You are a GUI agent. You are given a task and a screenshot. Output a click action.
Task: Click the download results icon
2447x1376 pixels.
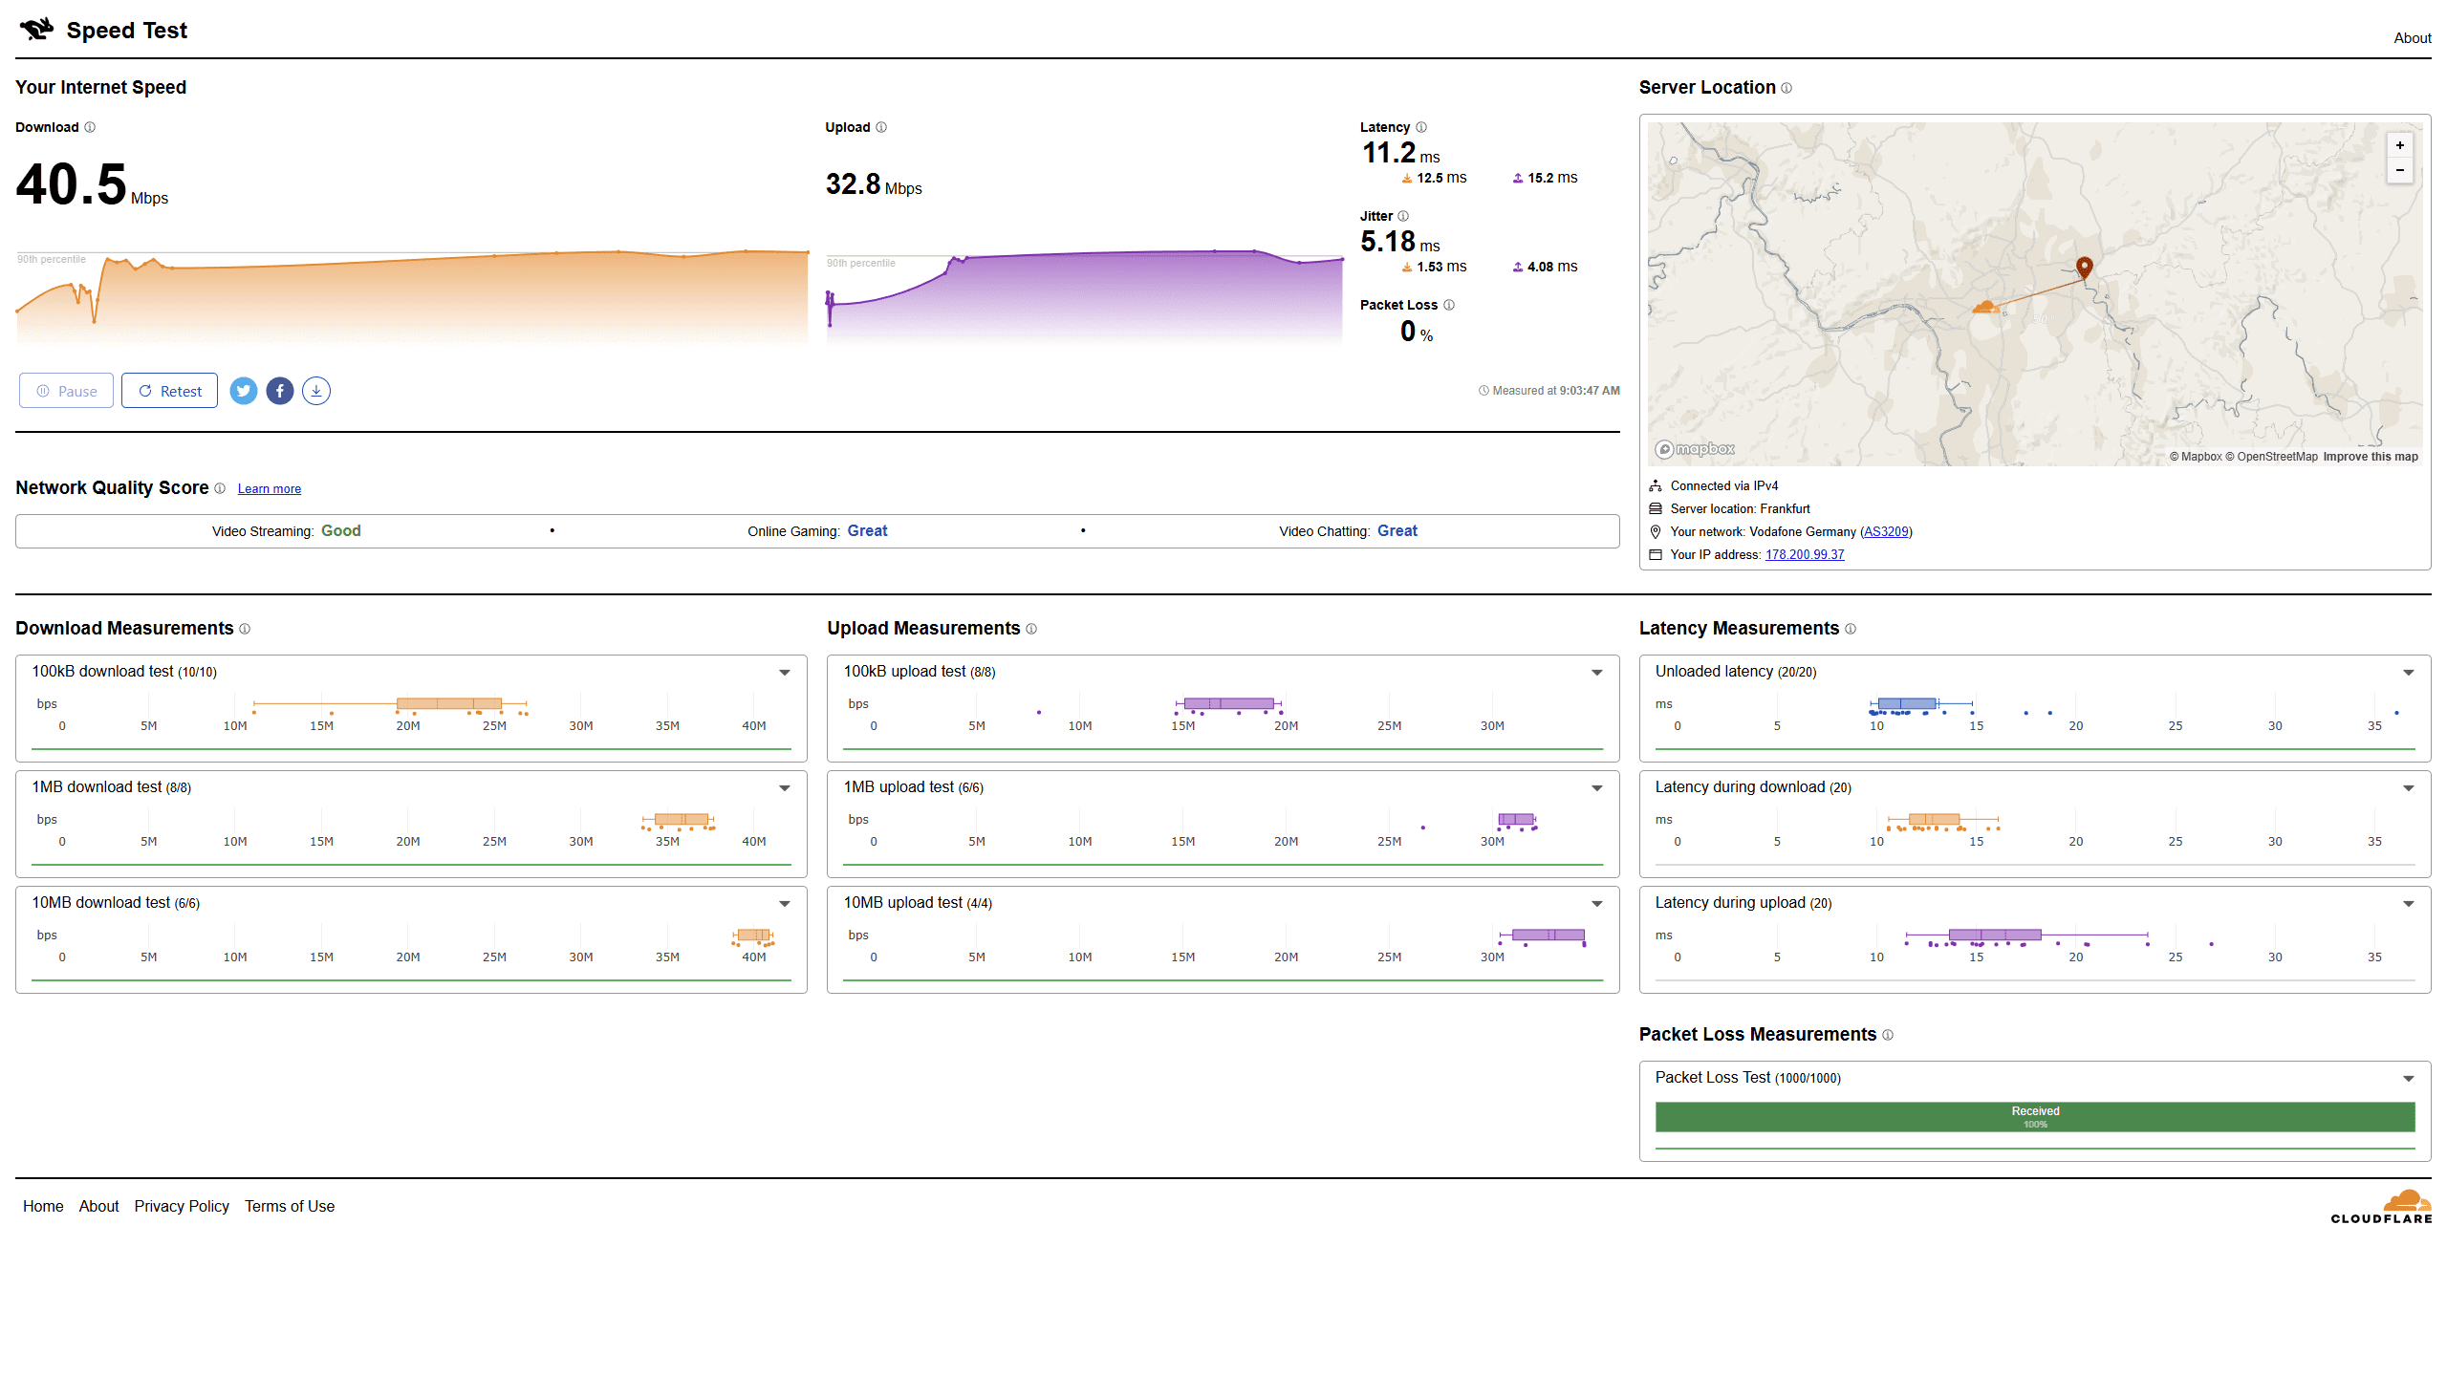pos(316,391)
